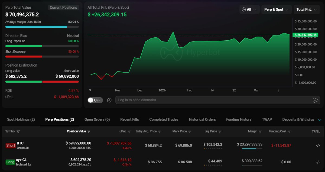Open the Perp & Spot dropdown
The image size is (325, 172).
tap(276, 9)
